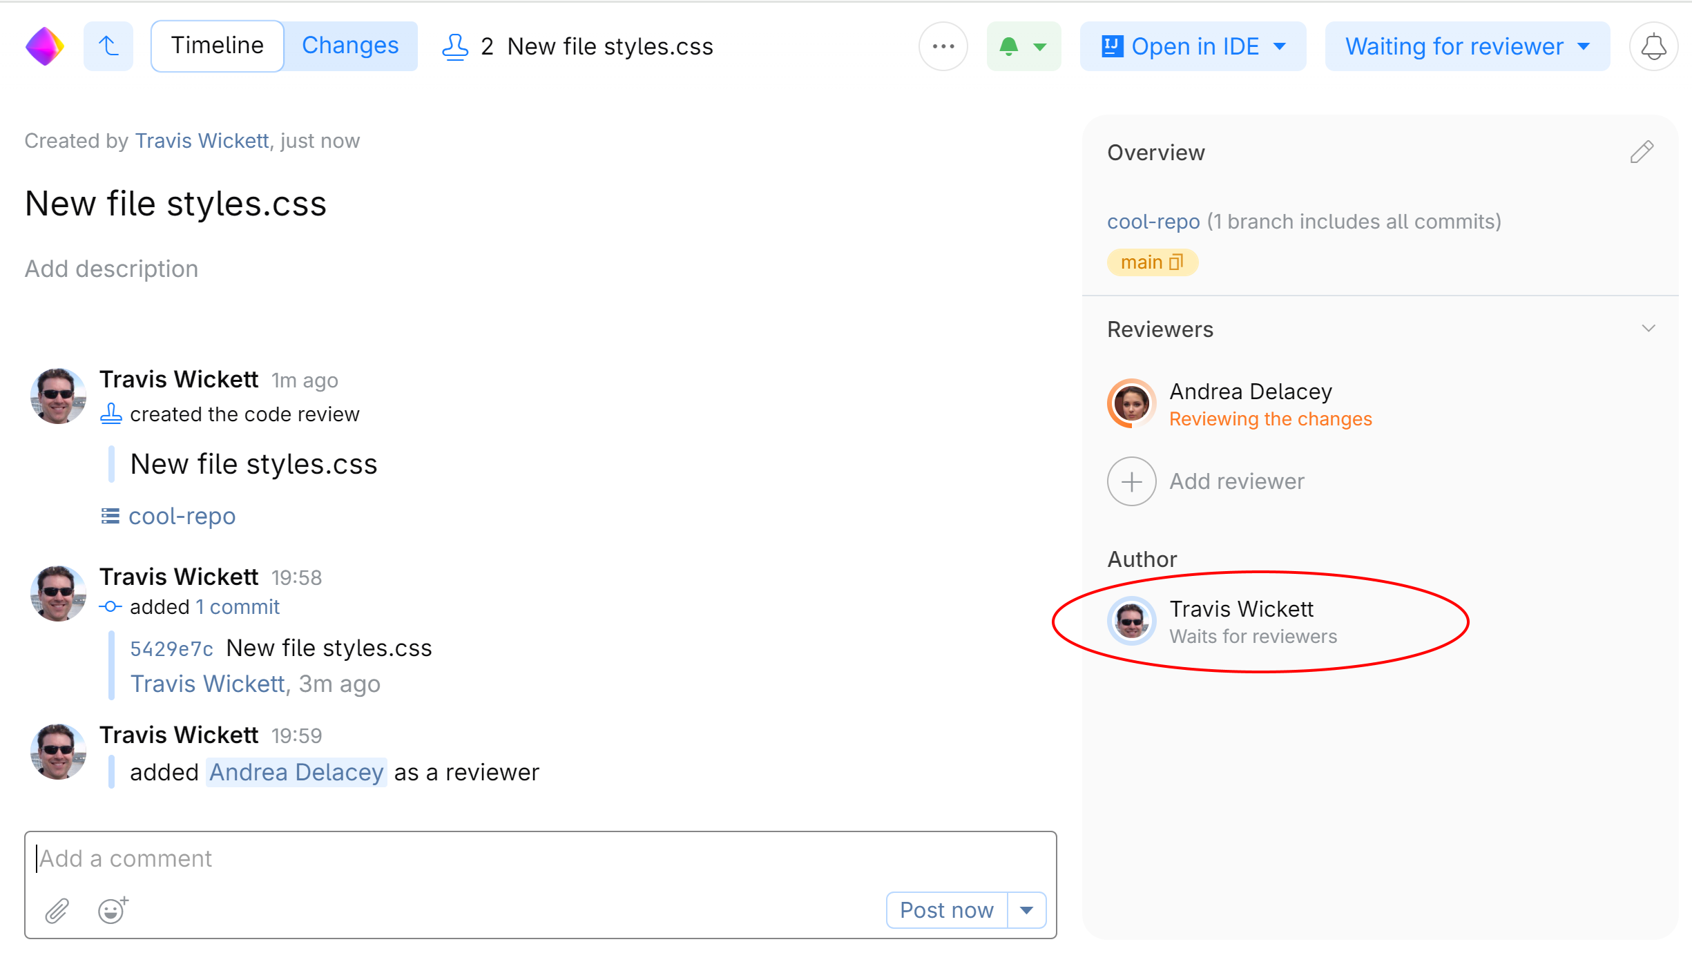The width and height of the screenshot is (1692, 953).
Task: Open the emoji picker icon
Action: pos(113,910)
